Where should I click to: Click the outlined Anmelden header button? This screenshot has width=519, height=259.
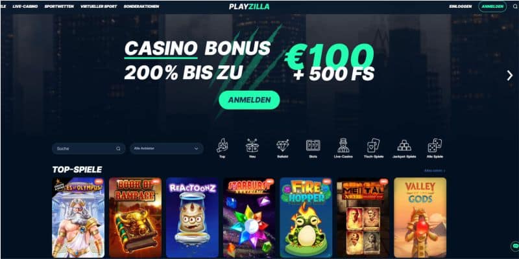tap(492, 6)
